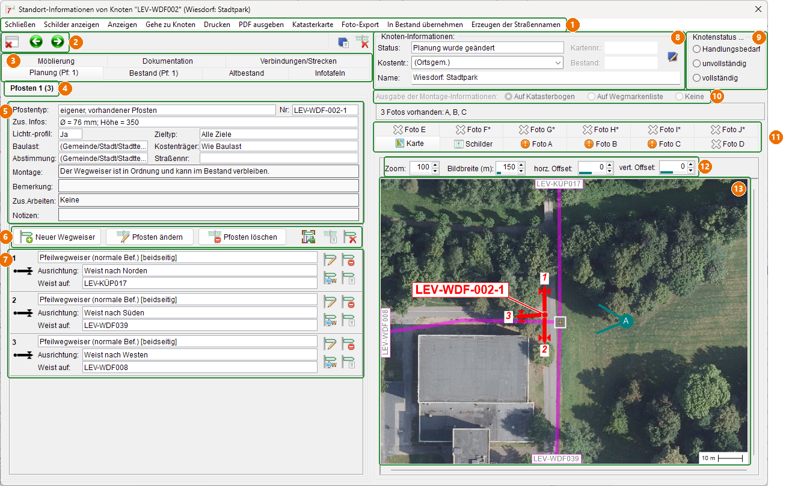The height and width of the screenshot is (486, 786).
Task: Click the blue copy icon above the tabs
Action: tap(343, 42)
